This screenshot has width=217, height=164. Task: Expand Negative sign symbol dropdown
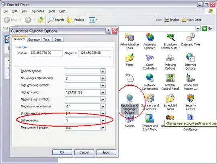coord(103,99)
